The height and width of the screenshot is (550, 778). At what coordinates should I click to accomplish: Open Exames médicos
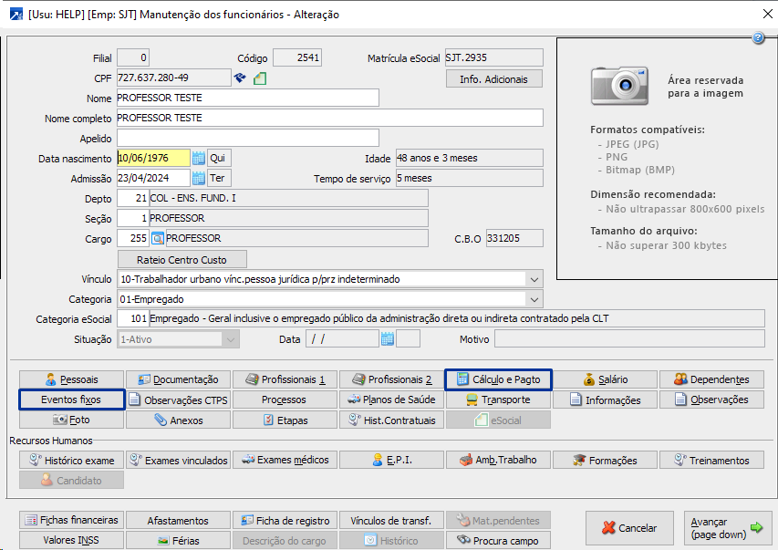pos(285,460)
